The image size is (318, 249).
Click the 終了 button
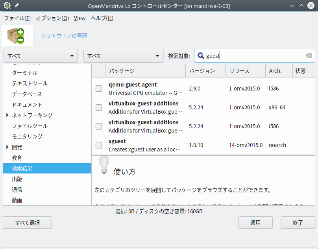click(298, 223)
